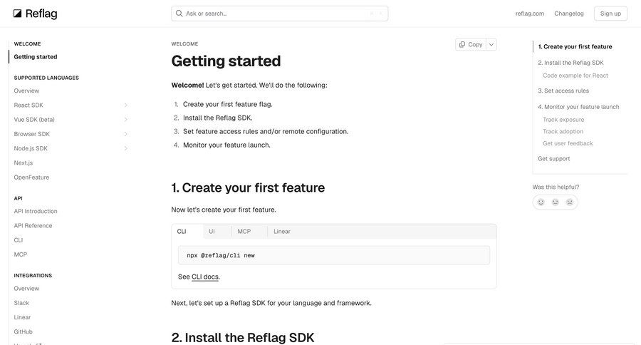Open the Changelog link in header
This screenshot has height=345, width=641.
click(569, 14)
